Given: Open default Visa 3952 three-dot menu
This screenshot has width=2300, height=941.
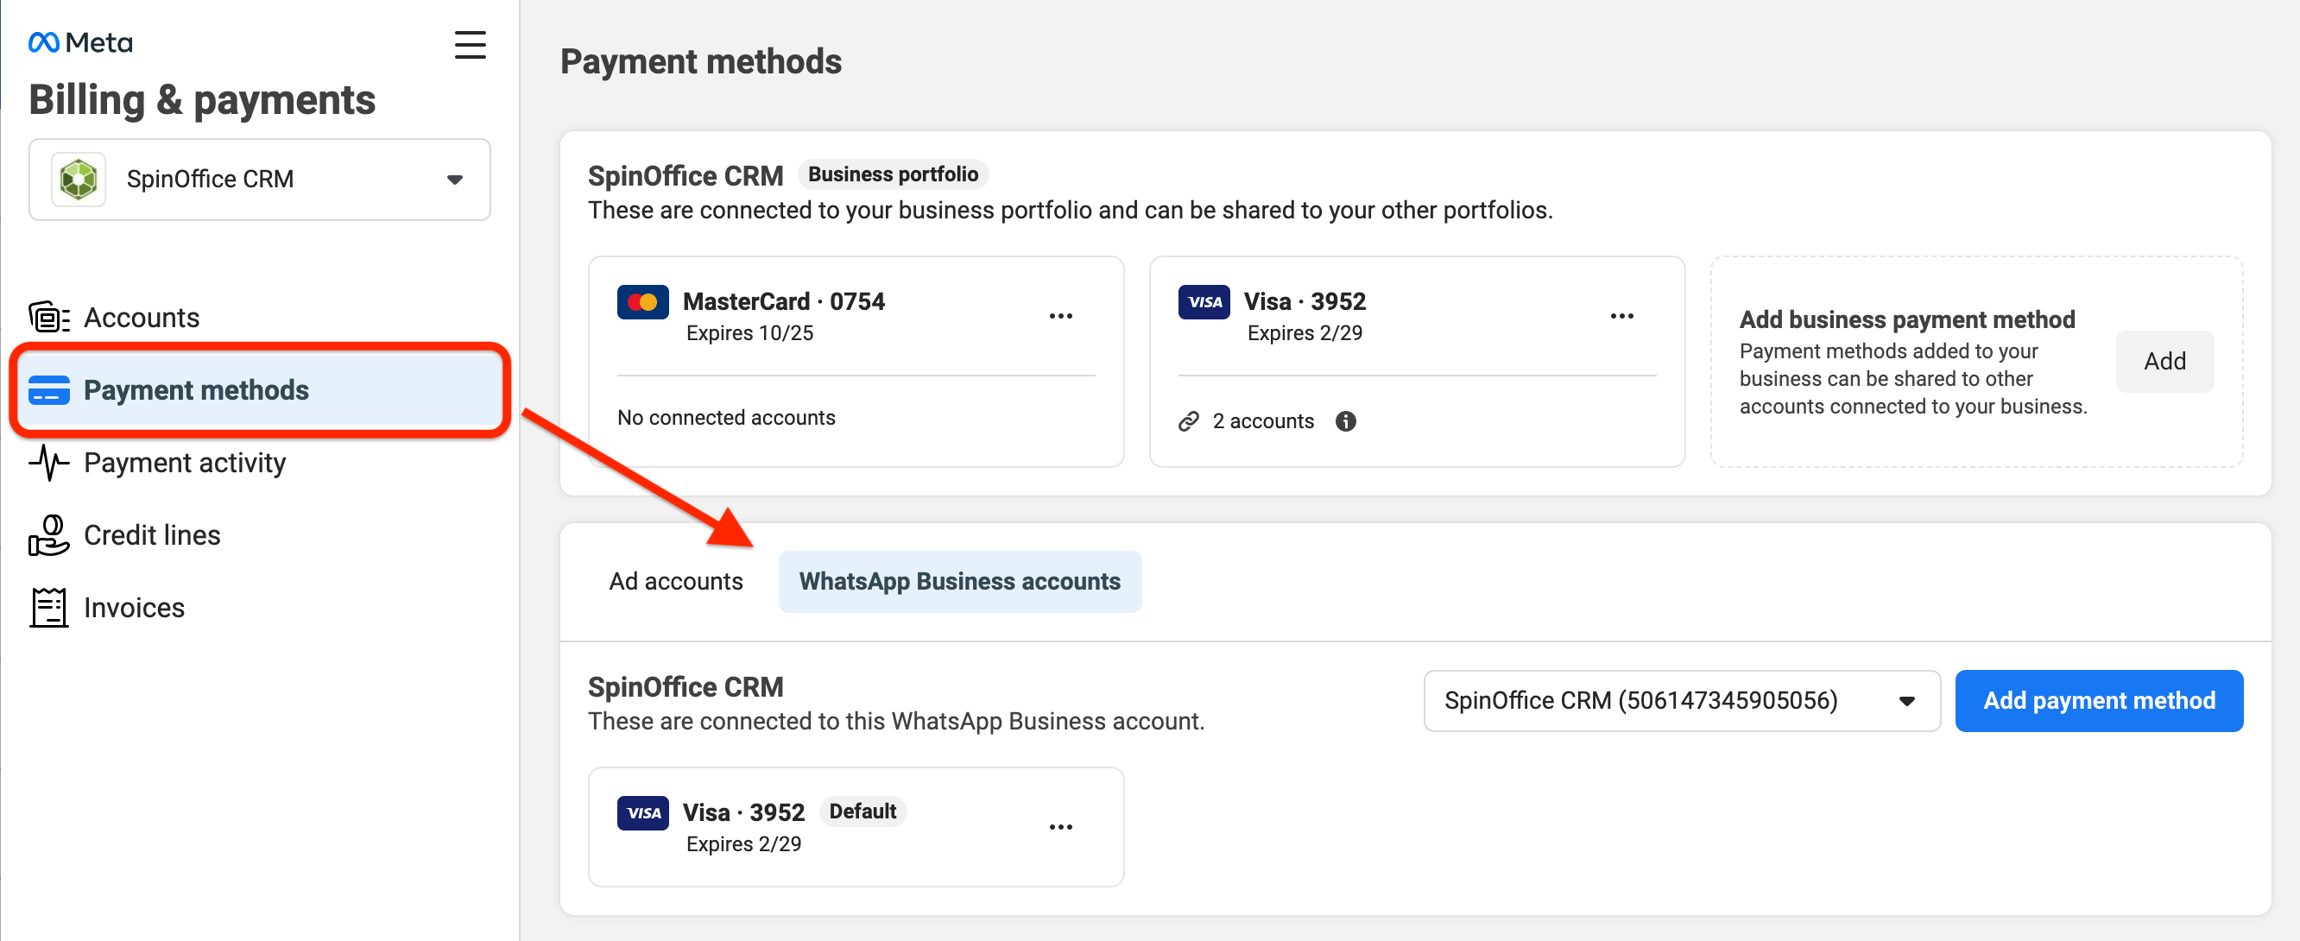Looking at the screenshot, I should point(1060,827).
